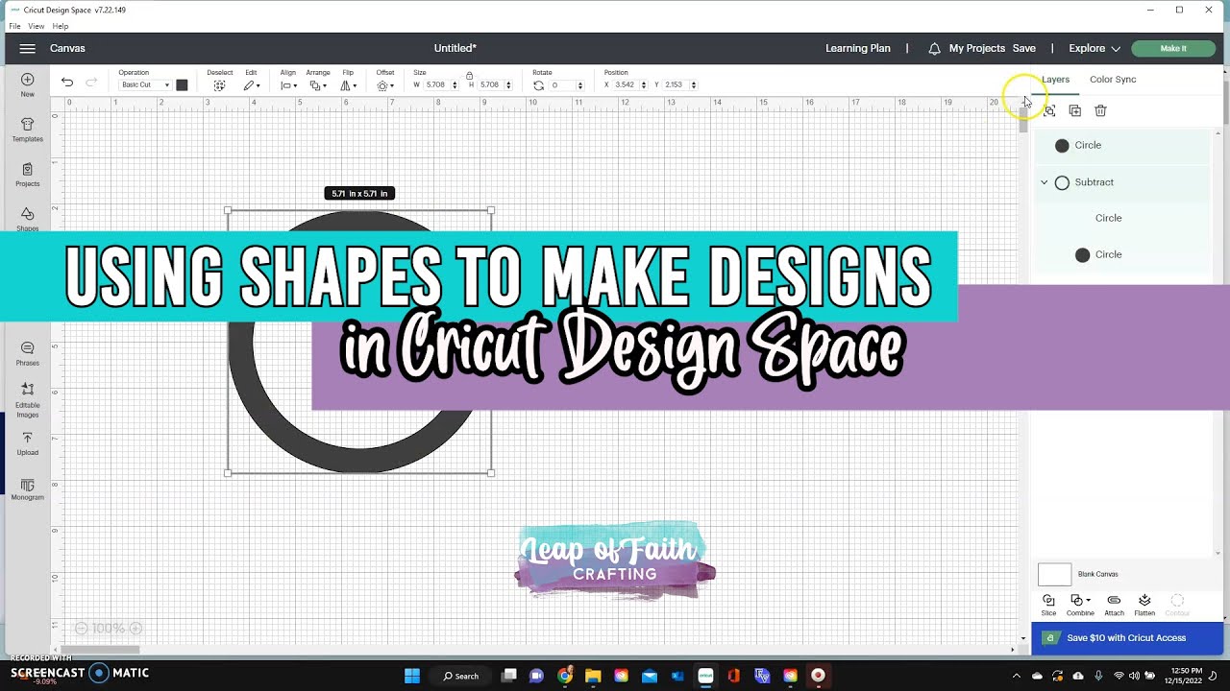Open Editable Images in sidebar
The width and height of the screenshot is (1230, 691).
(27, 400)
